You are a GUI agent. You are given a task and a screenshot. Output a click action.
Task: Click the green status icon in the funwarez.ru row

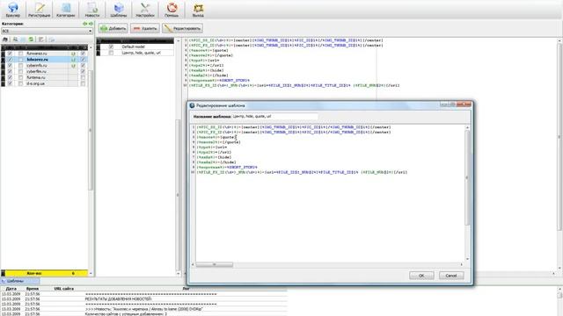point(73,54)
